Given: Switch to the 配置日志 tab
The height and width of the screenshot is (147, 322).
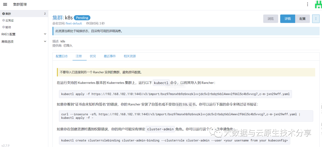Looking at the screenshot, I should pos(62,56).
